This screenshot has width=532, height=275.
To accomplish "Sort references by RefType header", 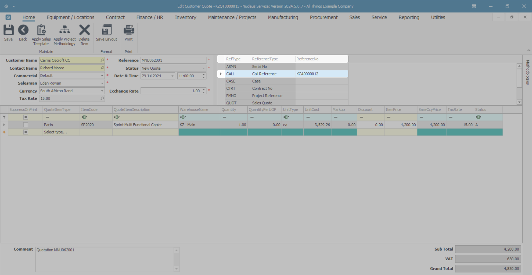I will pos(238,59).
